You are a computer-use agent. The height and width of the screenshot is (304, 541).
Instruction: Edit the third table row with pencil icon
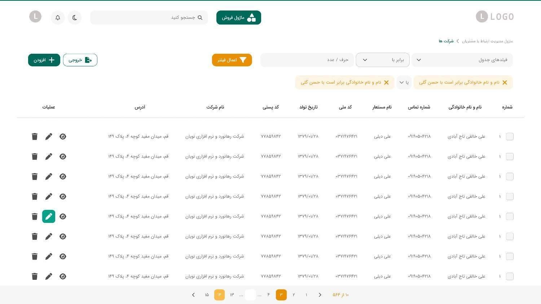click(x=49, y=176)
